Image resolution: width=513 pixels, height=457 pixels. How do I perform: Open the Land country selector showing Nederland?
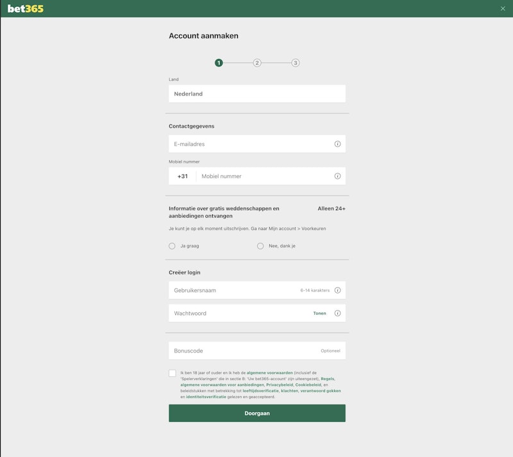(256, 94)
